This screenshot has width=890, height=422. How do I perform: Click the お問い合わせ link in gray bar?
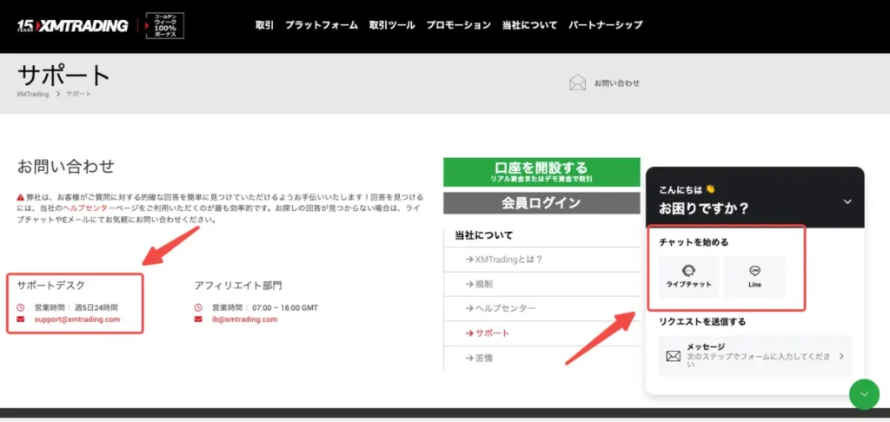616,82
